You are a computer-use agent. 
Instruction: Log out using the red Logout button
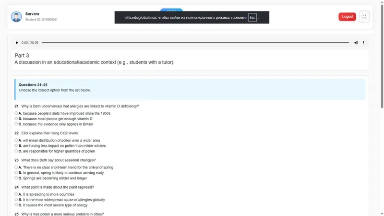coord(347,17)
